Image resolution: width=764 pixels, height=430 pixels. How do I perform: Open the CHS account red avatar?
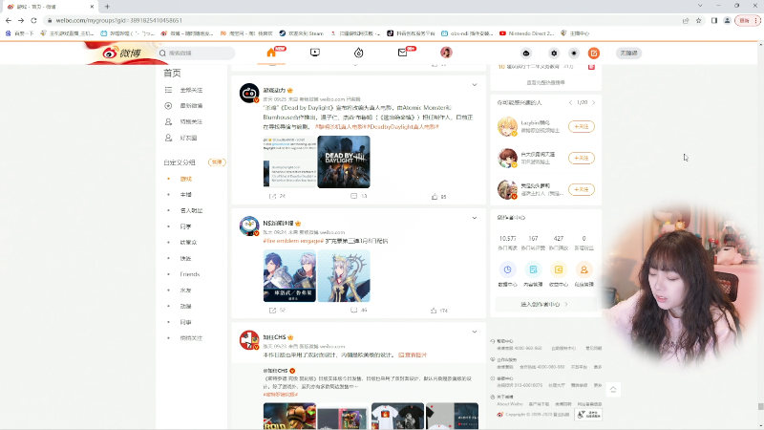[x=249, y=340]
